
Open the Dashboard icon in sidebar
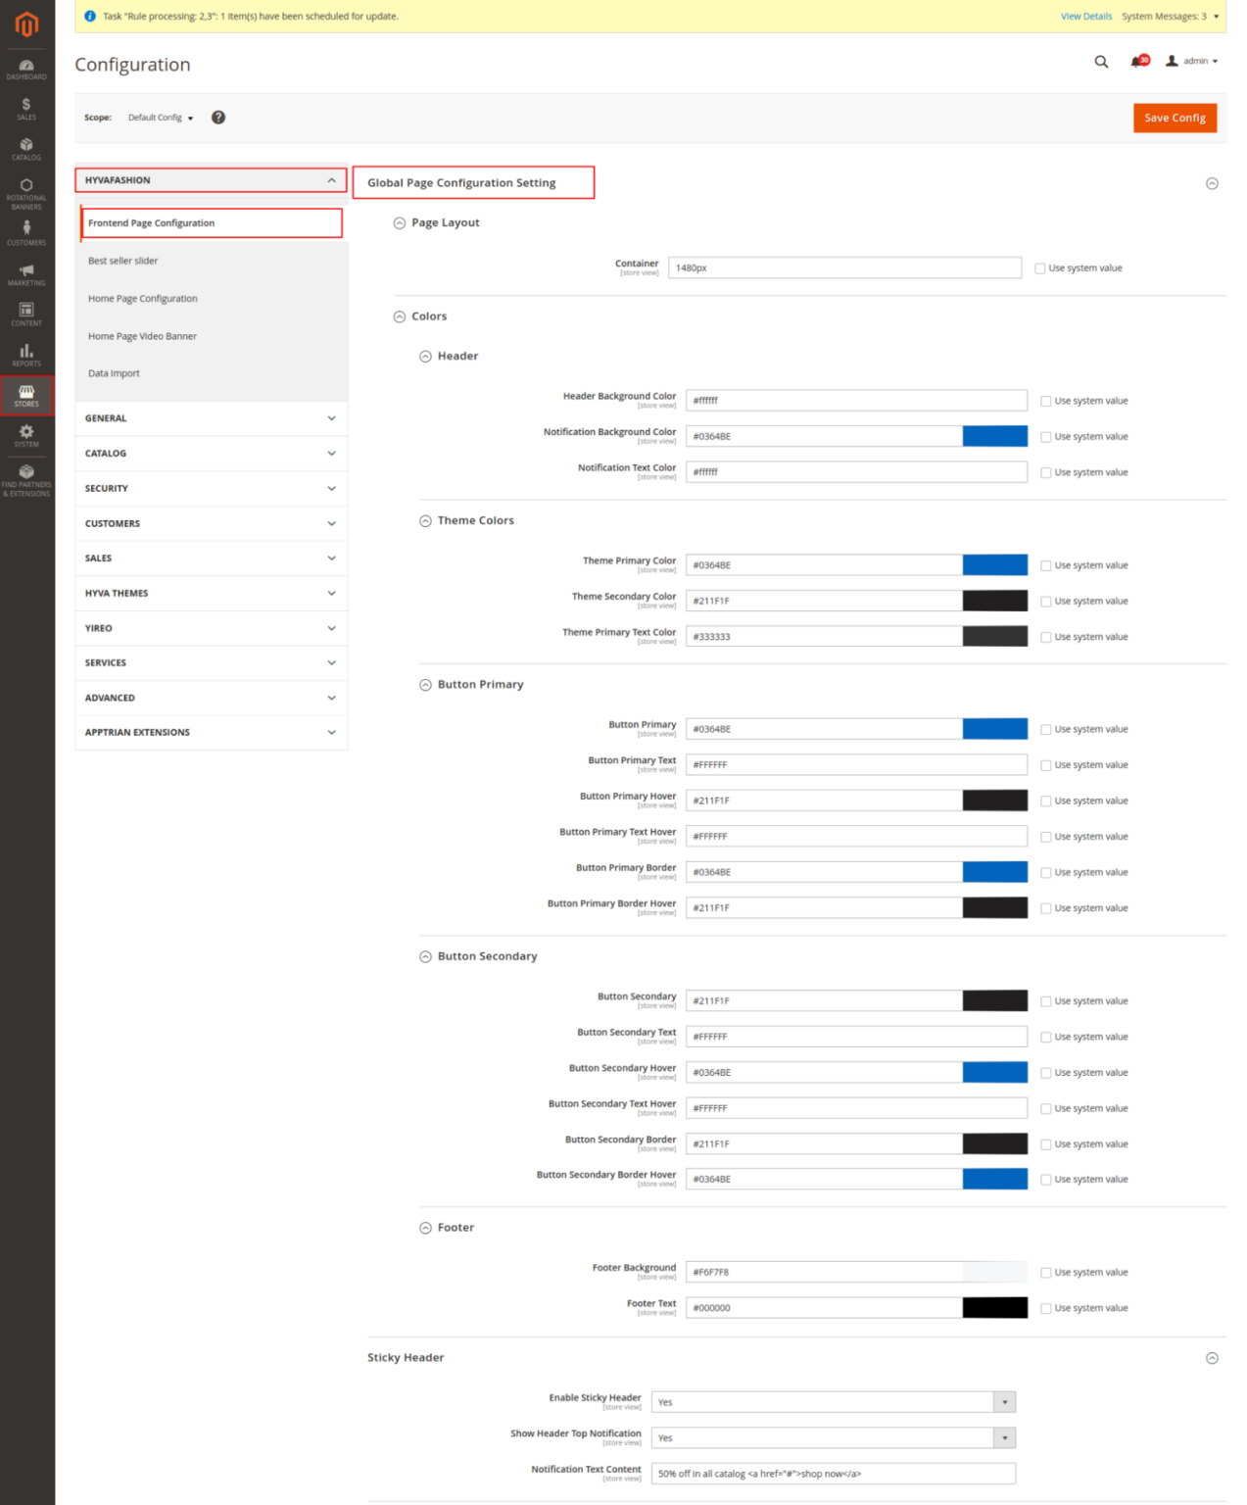coord(26,69)
